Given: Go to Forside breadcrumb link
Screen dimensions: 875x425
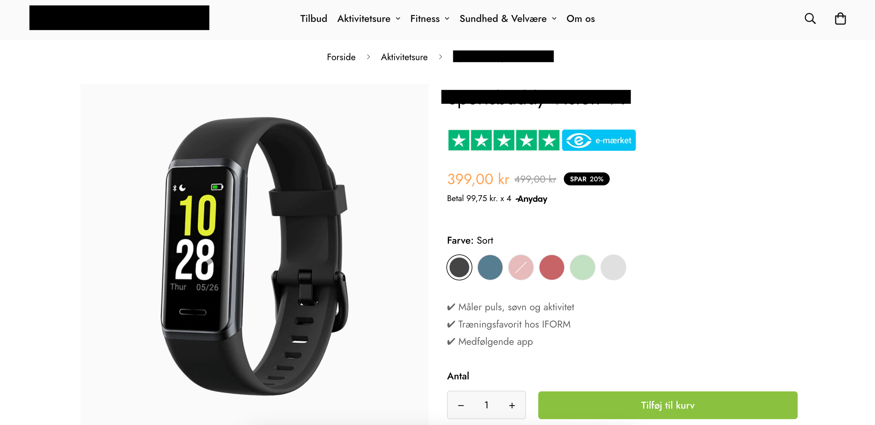Looking at the screenshot, I should click(x=341, y=57).
